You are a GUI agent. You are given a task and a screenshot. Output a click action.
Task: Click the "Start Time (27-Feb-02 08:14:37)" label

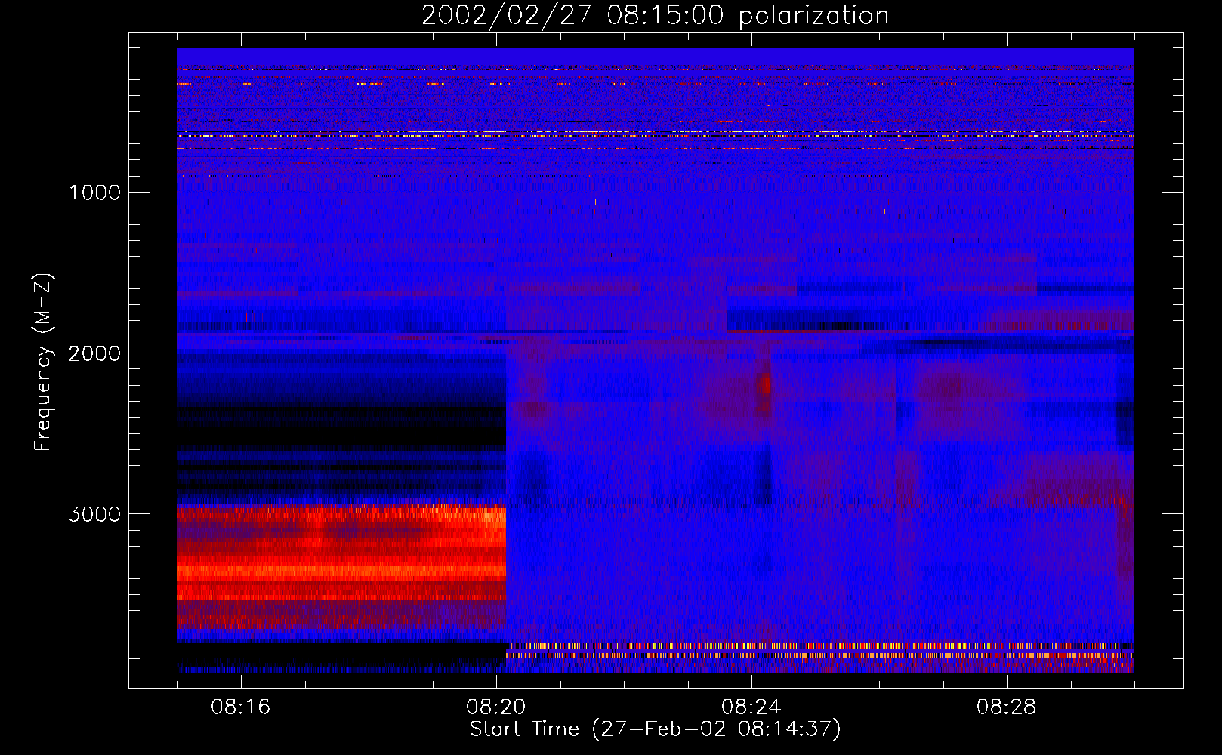tap(655, 729)
